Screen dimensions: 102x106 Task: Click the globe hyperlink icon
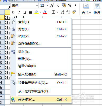(13, 100)
